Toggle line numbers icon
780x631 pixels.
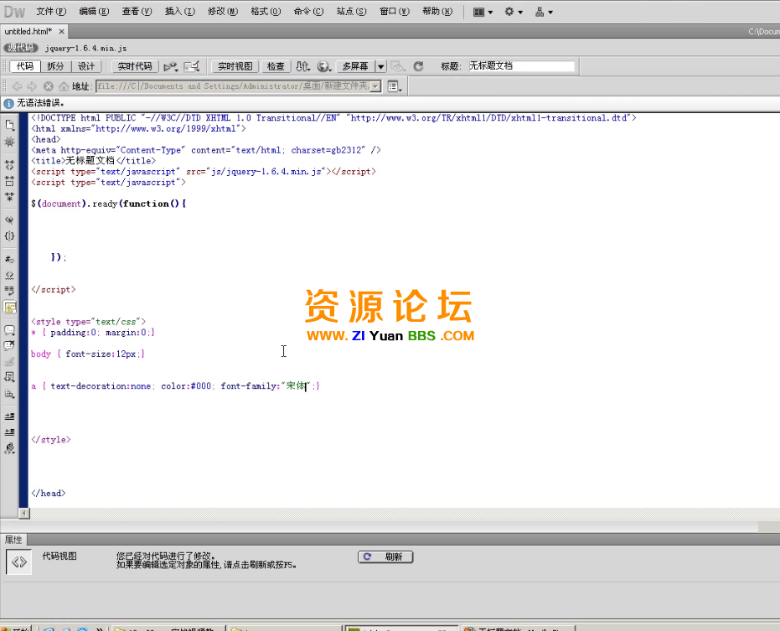pos(9,259)
